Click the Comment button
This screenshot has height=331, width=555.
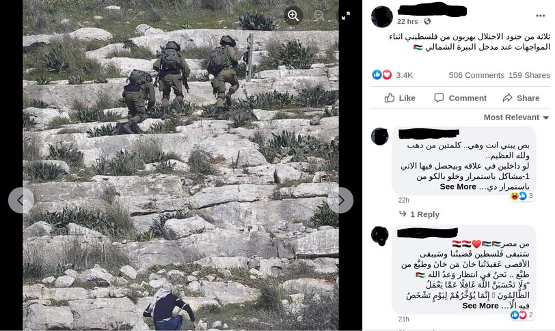tap(461, 98)
